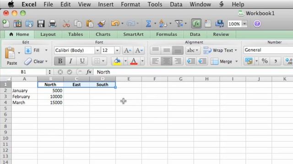
Task: Open Excel help purple question icon
Action: [257, 24]
